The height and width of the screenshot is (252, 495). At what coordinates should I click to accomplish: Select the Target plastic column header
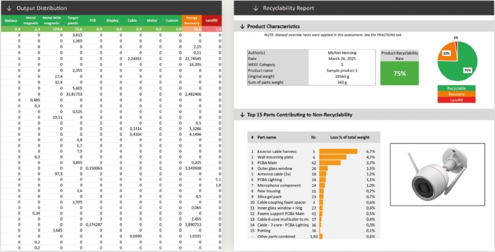pyautogui.click(x=73, y=21)
